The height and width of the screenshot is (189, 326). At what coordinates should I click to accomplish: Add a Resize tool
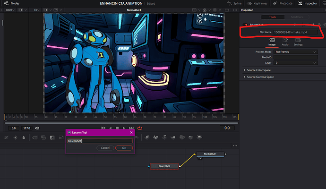coord(61,137)
